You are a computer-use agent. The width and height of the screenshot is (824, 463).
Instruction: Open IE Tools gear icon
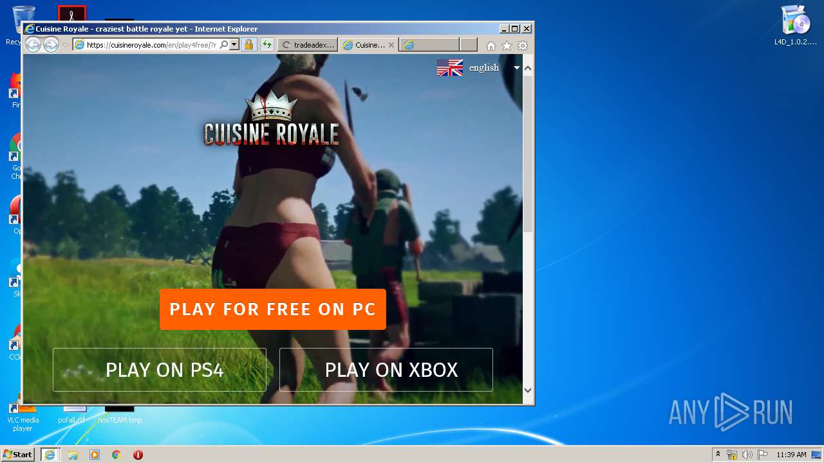523,46
